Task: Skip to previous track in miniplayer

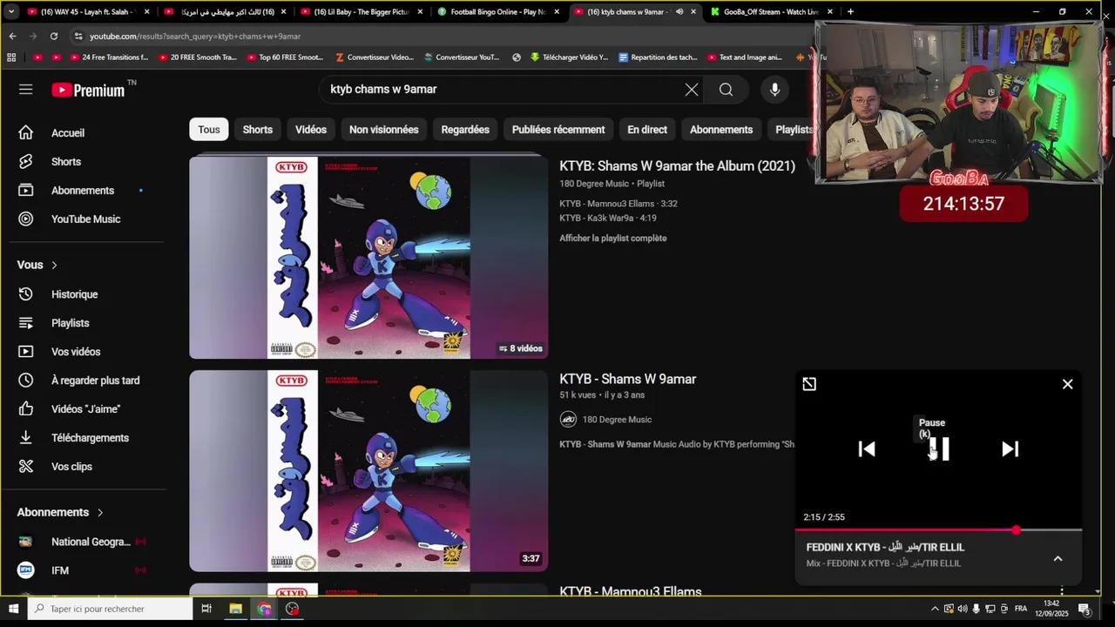Action: tap(867, 449)
